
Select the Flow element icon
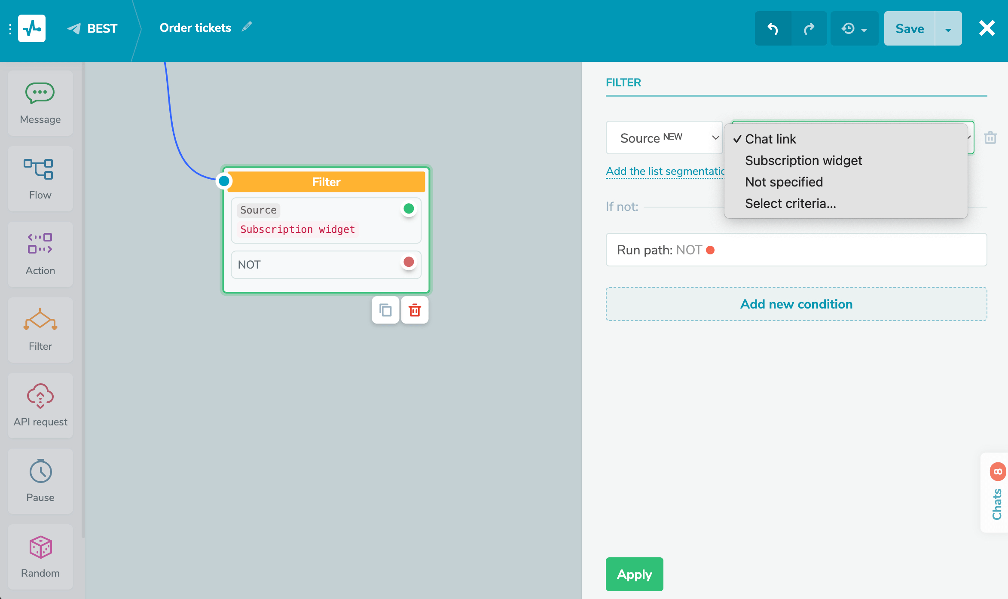coord(39,169)
